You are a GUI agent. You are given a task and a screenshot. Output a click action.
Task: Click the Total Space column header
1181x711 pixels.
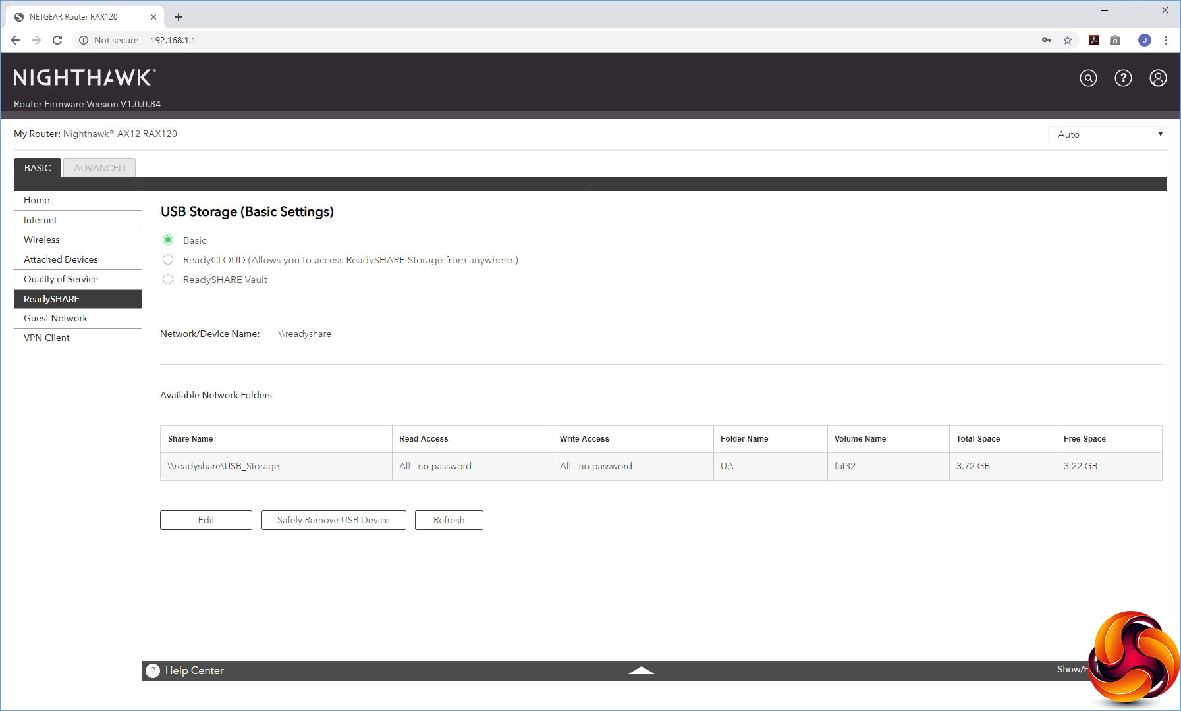(1003, 439)
